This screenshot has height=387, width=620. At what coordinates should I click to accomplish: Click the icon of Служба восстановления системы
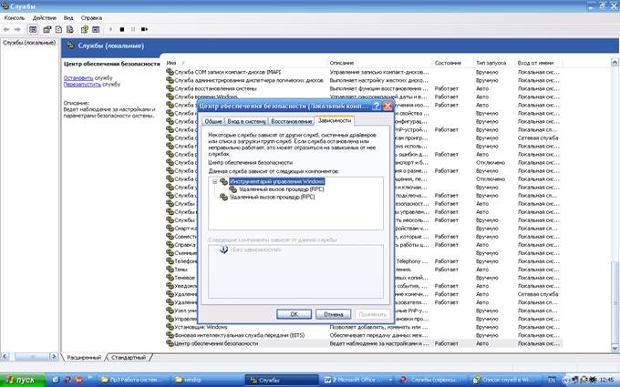[x=170, y=88]
